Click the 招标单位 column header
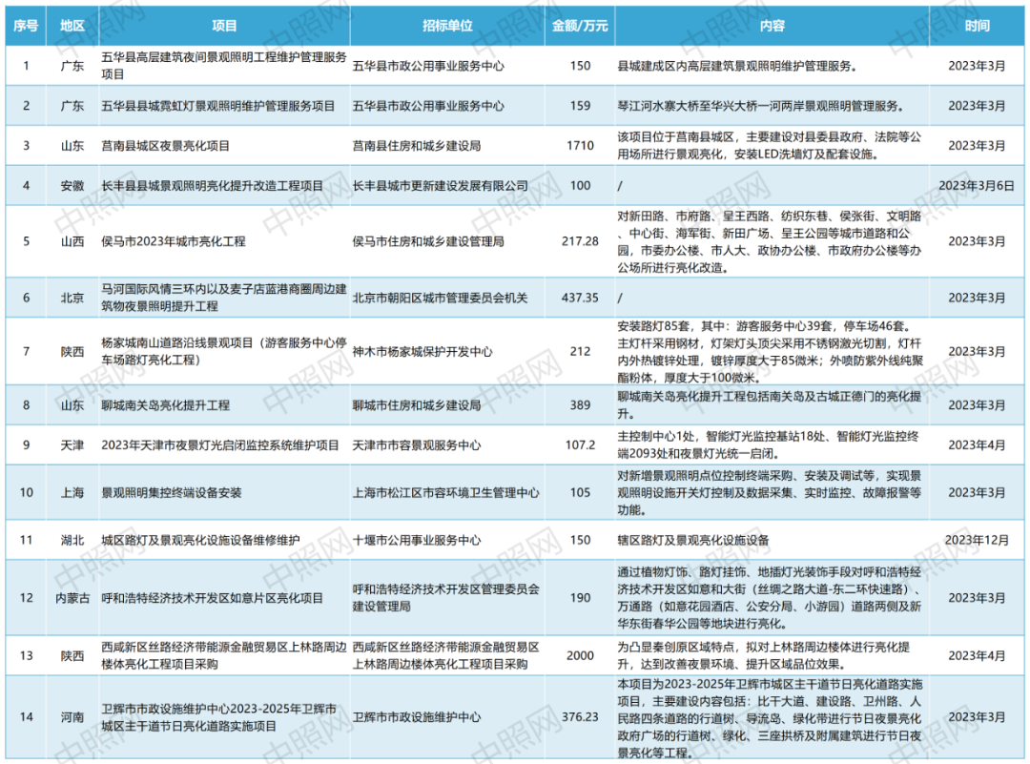The image size is (1030, 764). point(447,26)
